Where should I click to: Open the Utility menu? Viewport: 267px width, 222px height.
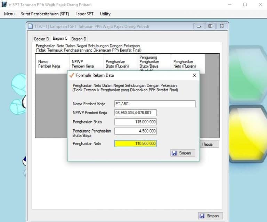coord(105,14)
